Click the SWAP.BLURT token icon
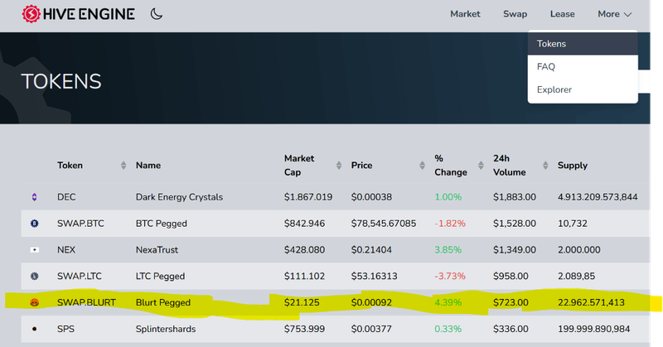The width and height of the screenshot is (663, 347). [x=35, y=302]
